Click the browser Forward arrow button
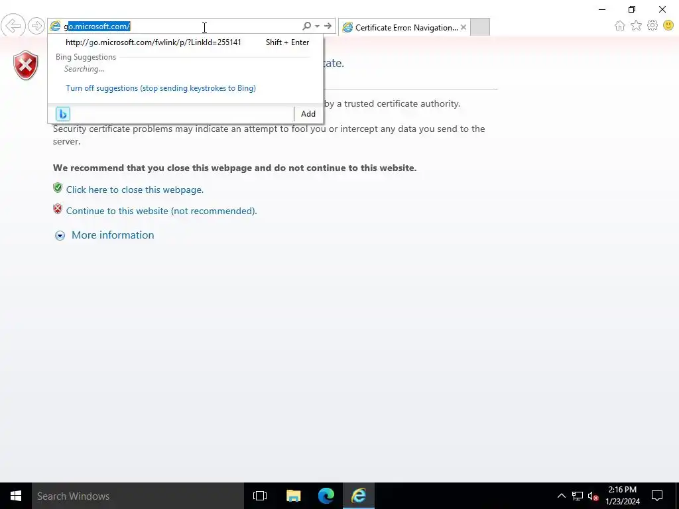This screenshot has width=679, height=509. (36, 26)
